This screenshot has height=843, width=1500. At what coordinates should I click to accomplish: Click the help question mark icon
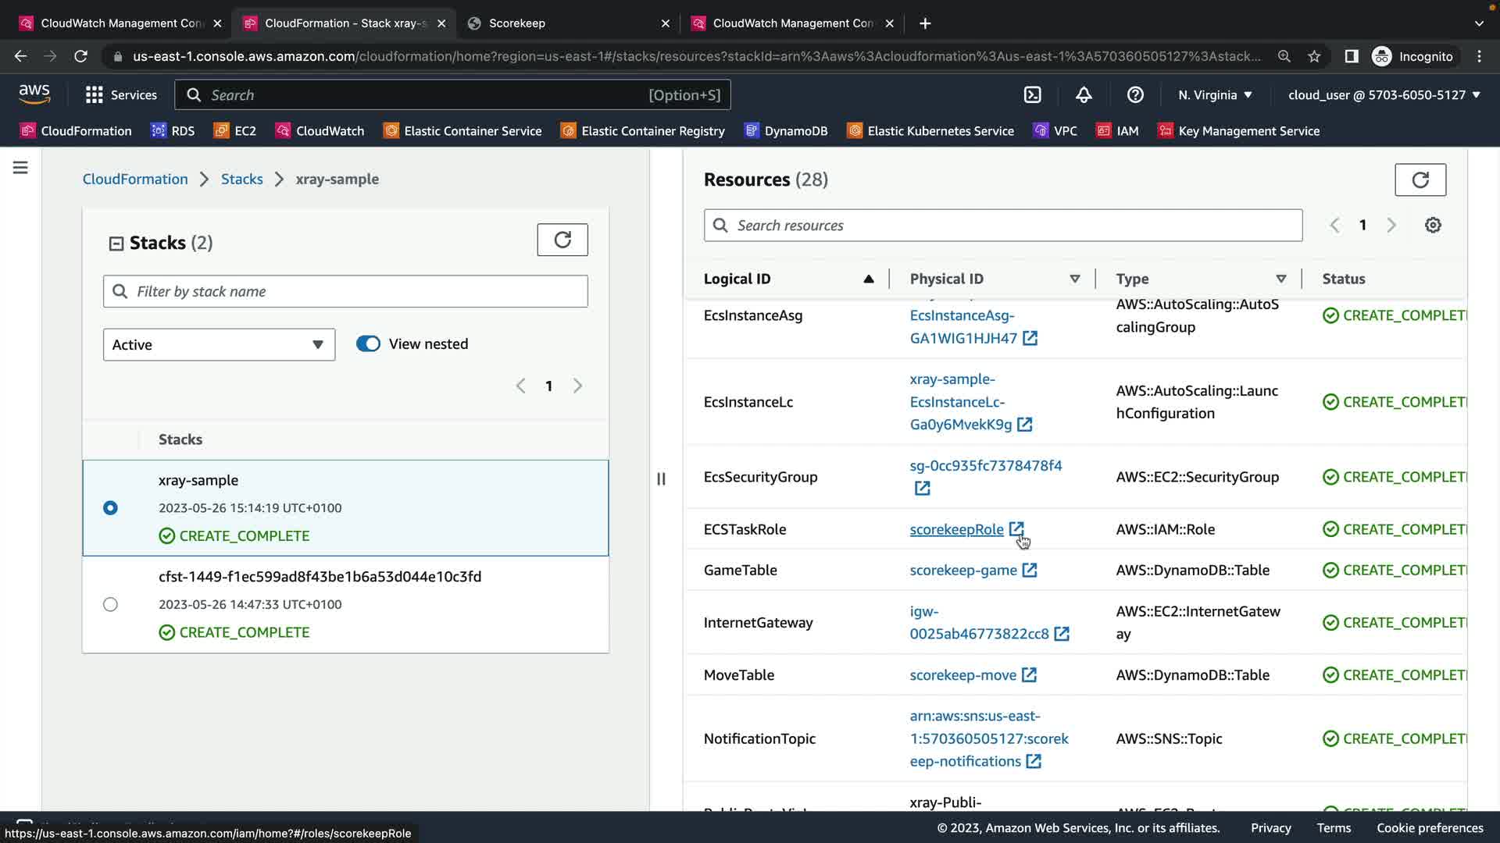point(1135,95)
